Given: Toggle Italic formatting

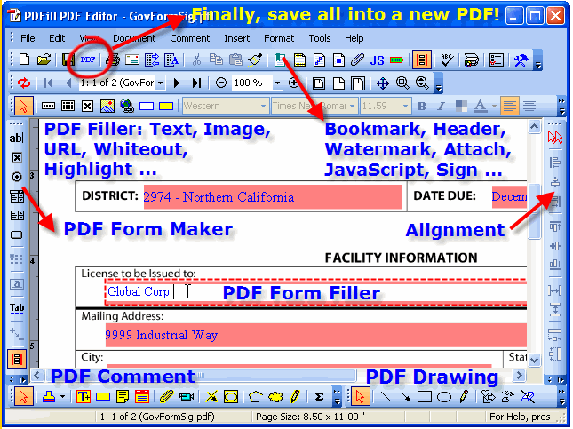Looking at the screenshot, I should [x=442, y=107].
